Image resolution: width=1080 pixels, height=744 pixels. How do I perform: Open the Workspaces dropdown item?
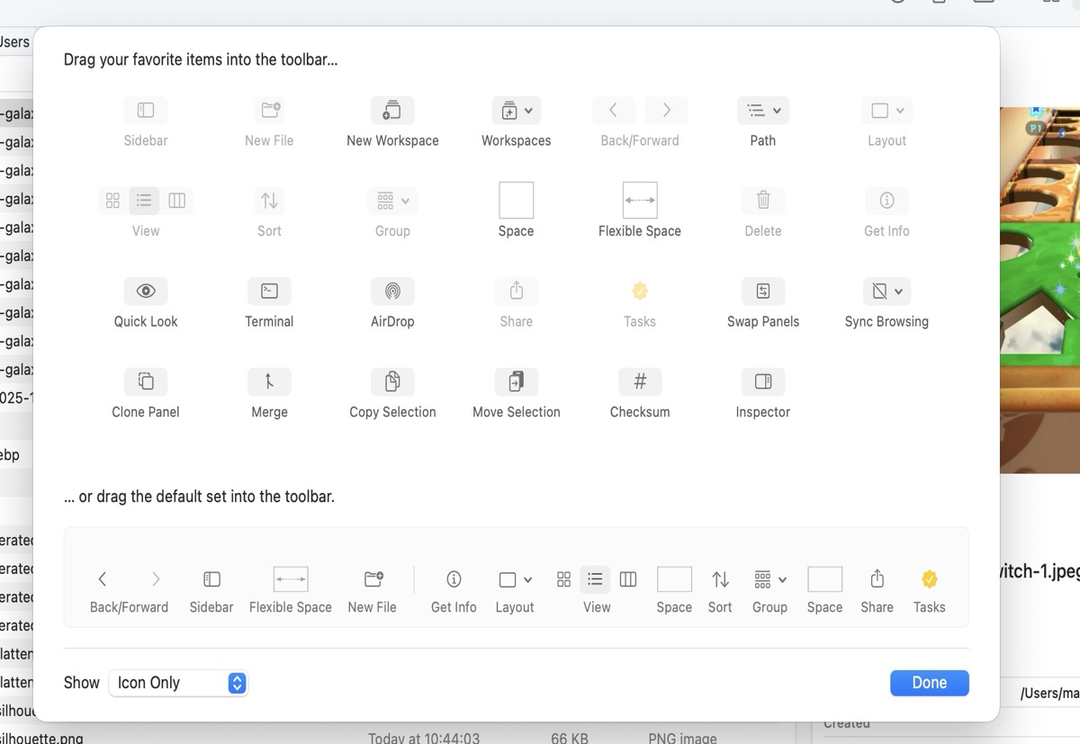click(516, 111)
